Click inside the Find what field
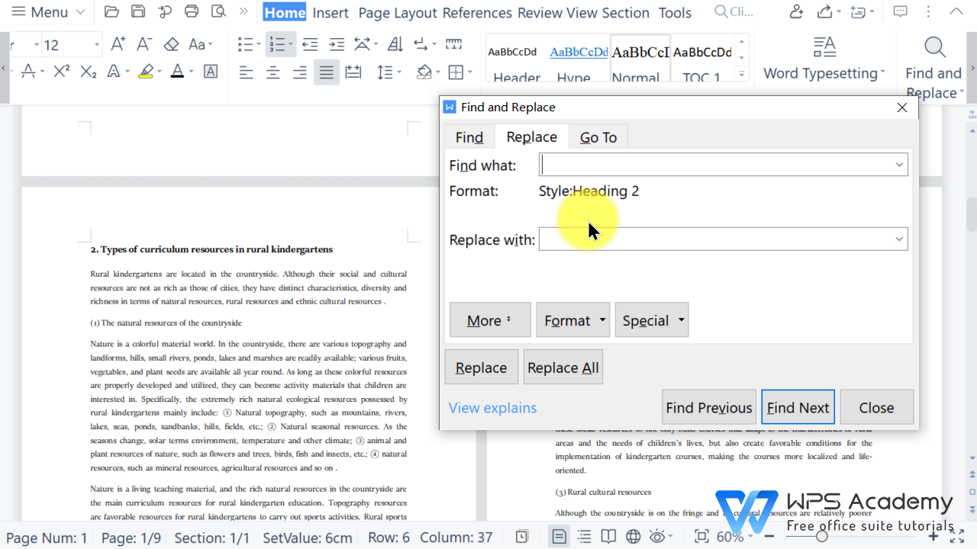Screen dimensions: 977x549 [717, 164]
